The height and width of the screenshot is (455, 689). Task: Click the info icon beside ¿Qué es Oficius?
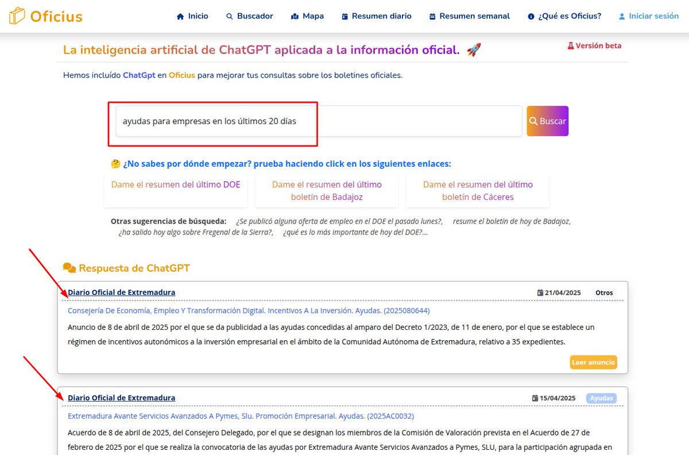(x=531, y=17)
